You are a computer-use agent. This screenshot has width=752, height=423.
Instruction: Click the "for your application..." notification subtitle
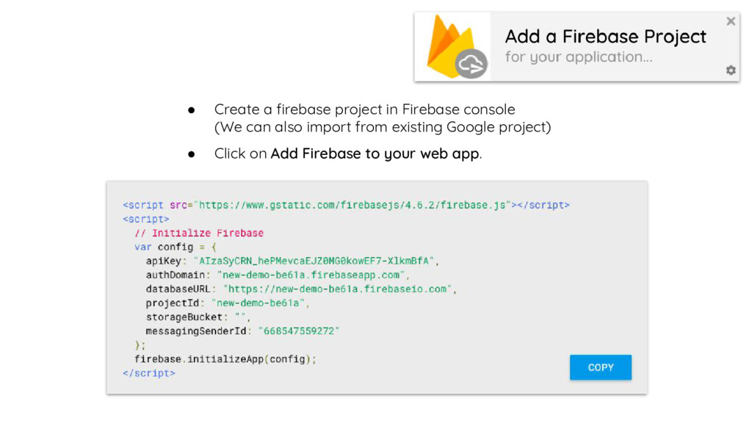coord(578,57)
